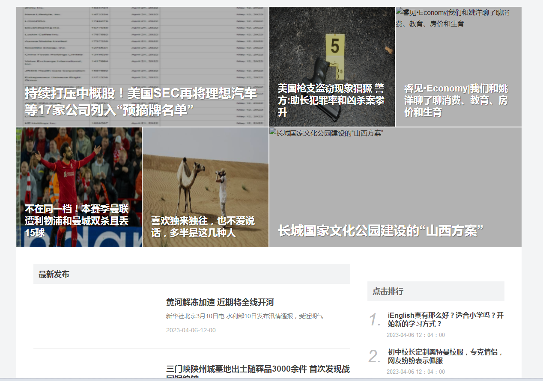Screen dimensions: 543x381
Task: Open 长城国家文化公园建设的"山西方案" bold headline
Action: coord(380,230)
